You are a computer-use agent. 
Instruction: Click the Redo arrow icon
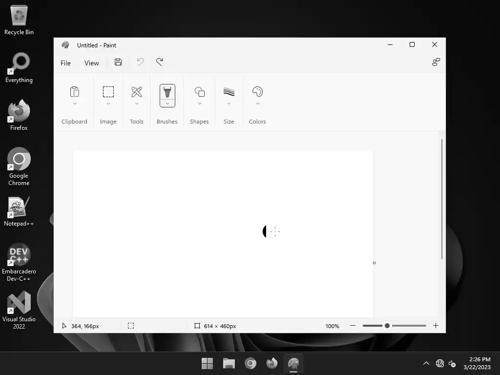point(160,62)
